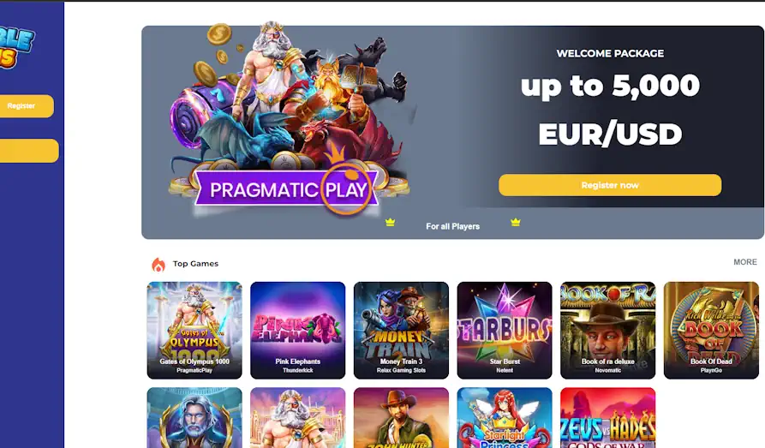
Task: Click the Welcome Package banner heading
Action: pos(610,54)
